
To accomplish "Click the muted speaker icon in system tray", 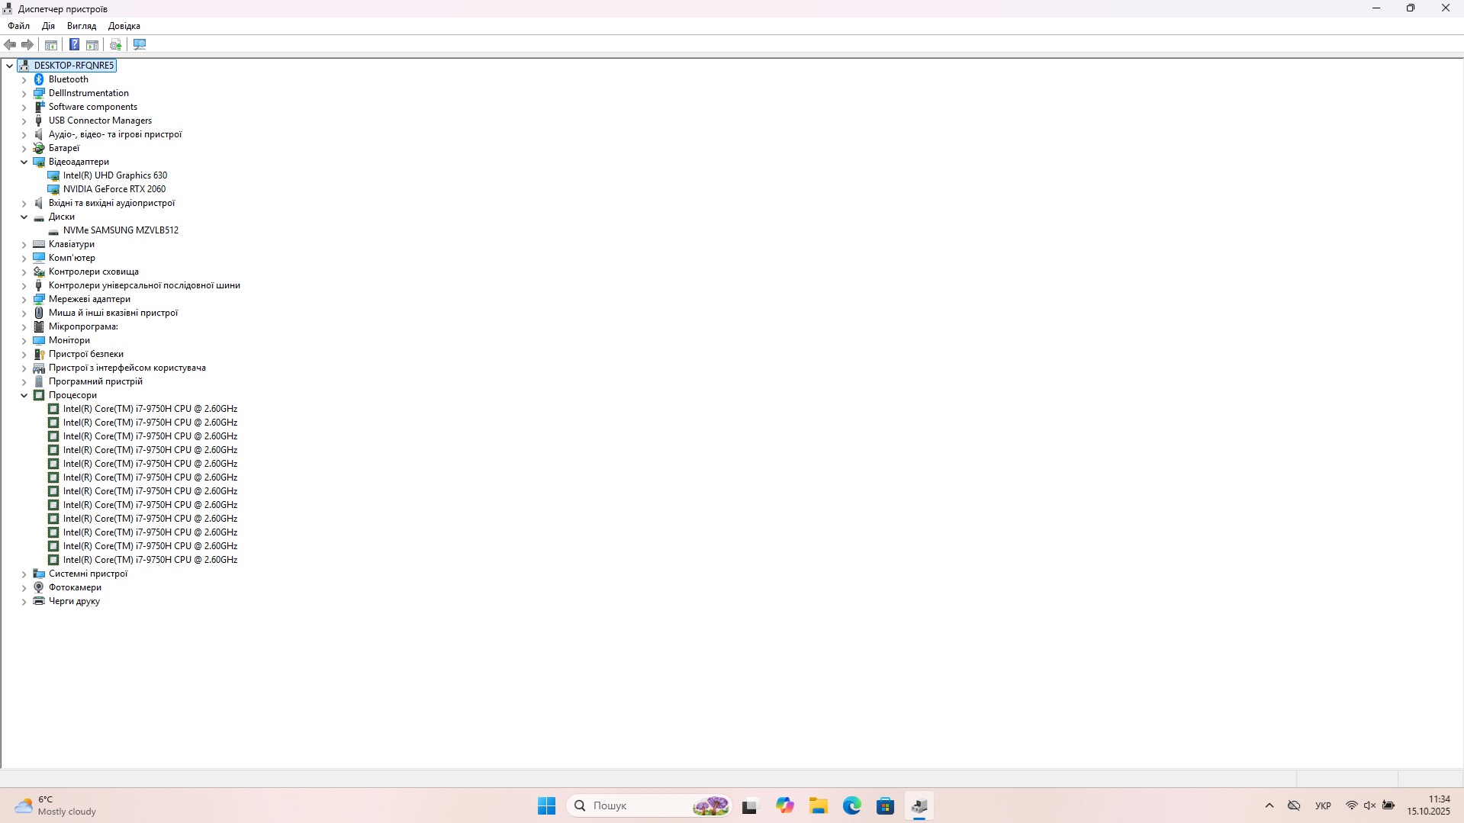I will point(1369,805).
